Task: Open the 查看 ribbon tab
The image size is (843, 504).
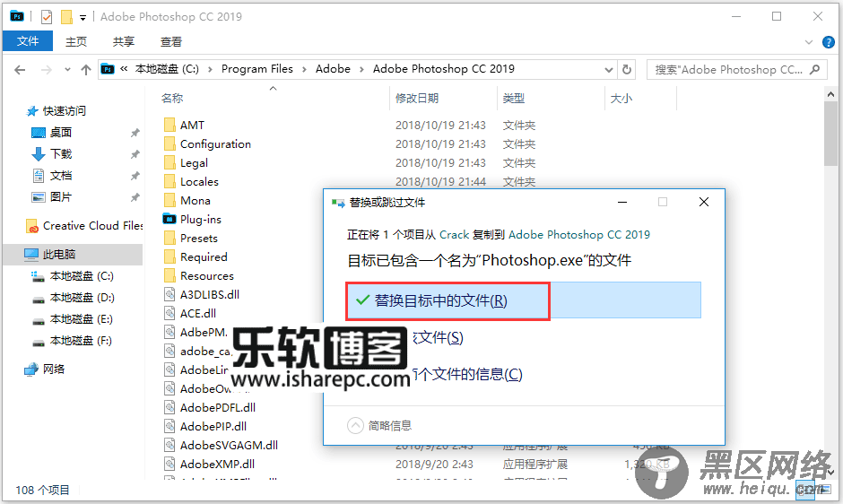Action: point(171,41)
